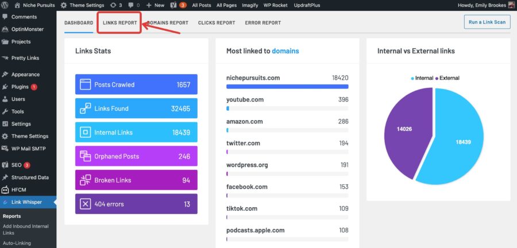Click the nichepursuits.com progress bar

287,87
